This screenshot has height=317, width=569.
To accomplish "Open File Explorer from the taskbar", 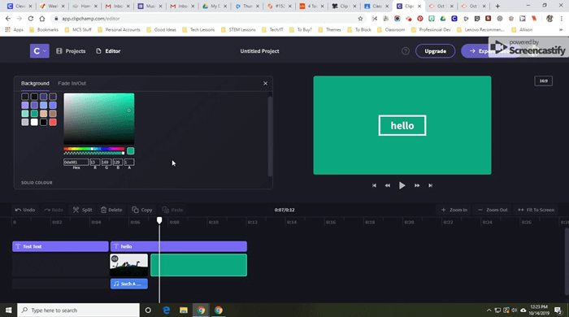I will (x=183, y=310).
